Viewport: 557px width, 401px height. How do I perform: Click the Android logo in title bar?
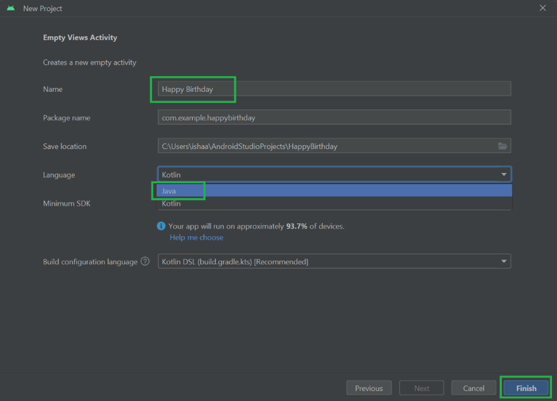[x=11, y=8]
